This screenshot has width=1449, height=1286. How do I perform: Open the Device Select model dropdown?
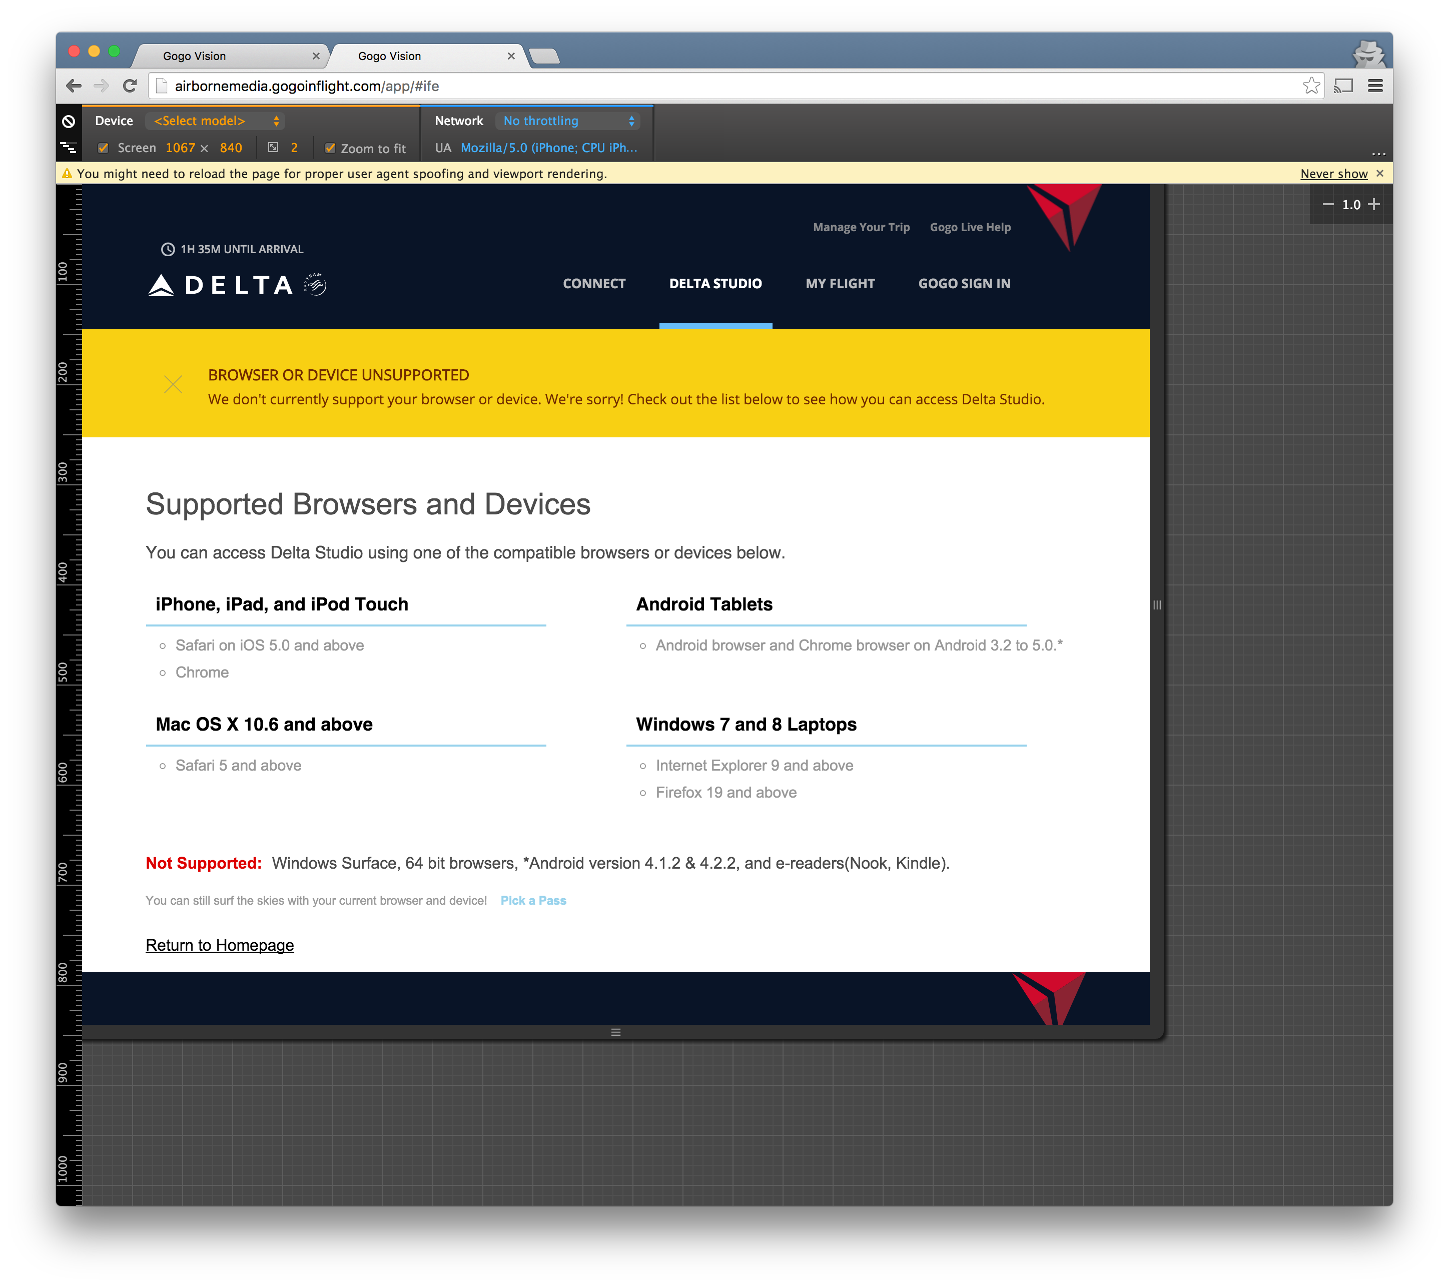pyautogui.click(x=216, y=121)
